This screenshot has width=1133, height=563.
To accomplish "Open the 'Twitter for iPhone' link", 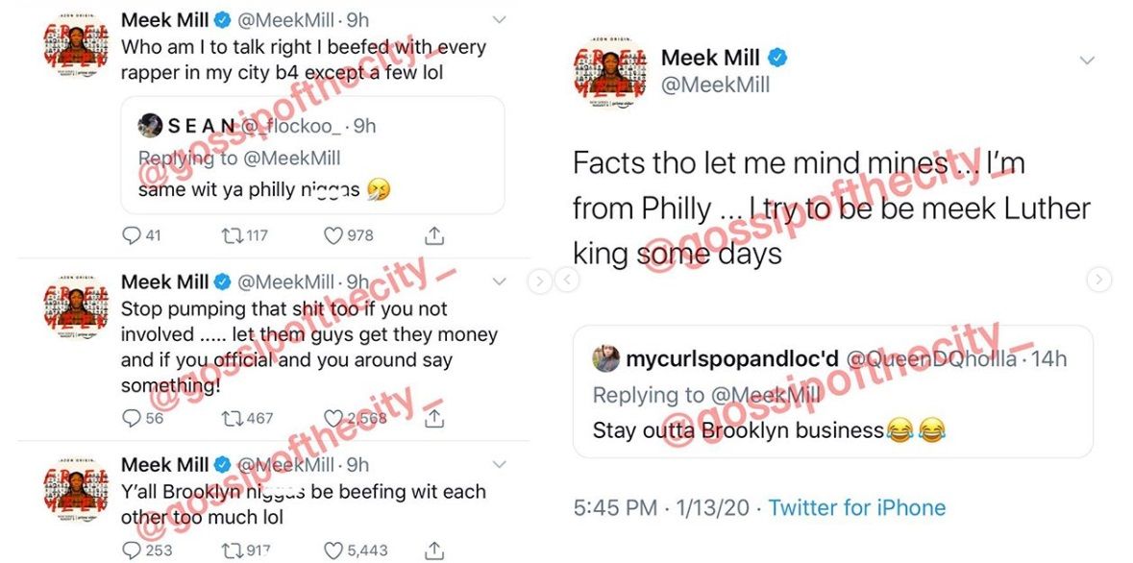I will (856, 507).
